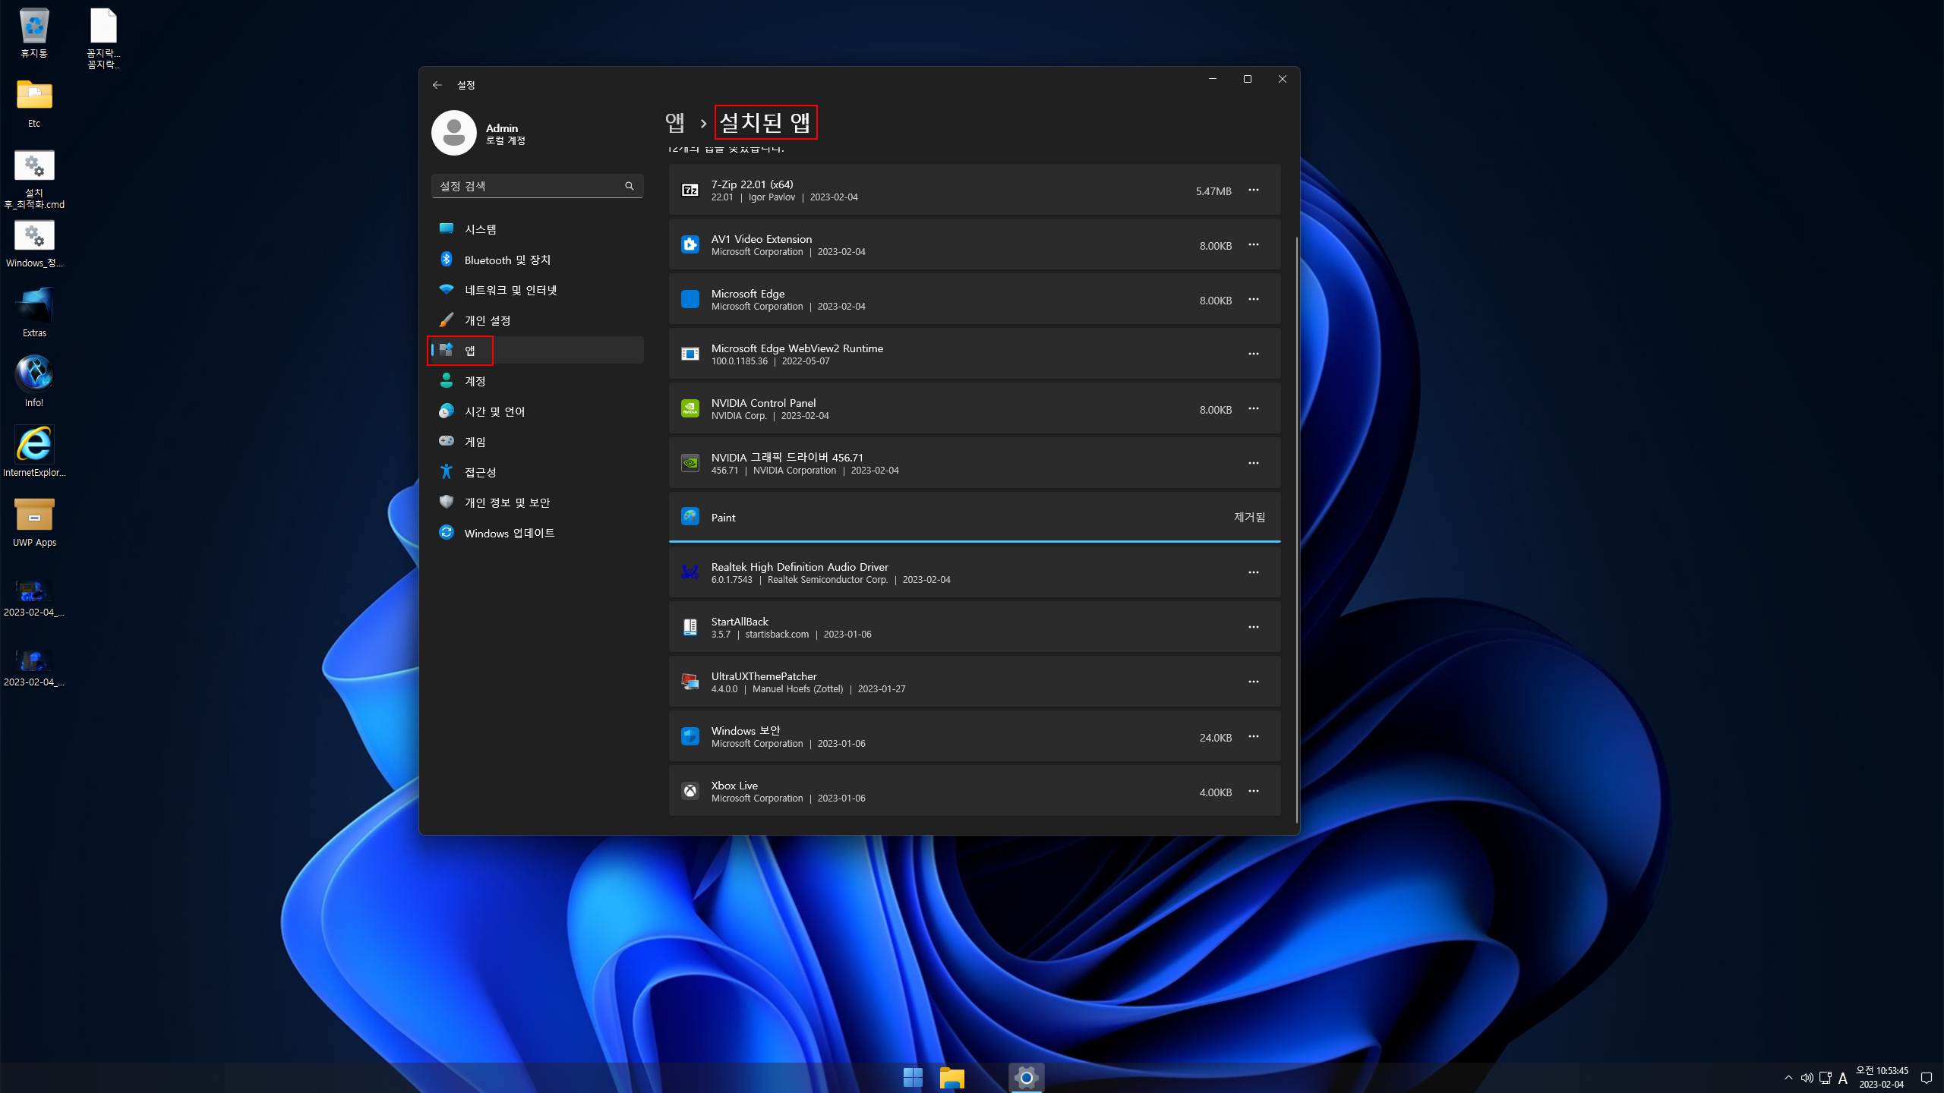Open the 7-Zip app more options menu
Image resolution: width=1944 pixels, height=1093 pixels.
[1253, 191]
